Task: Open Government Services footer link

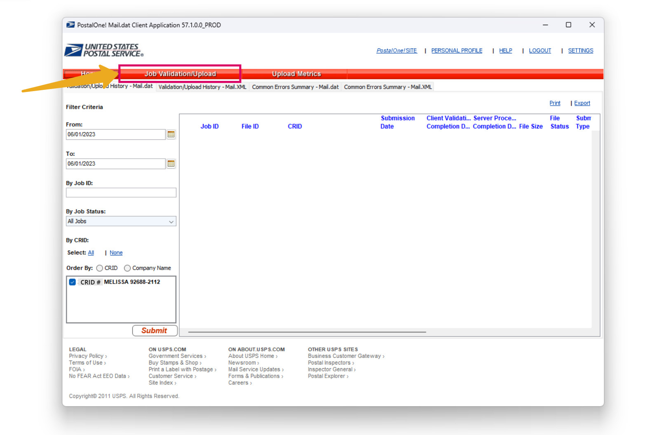Action: pos(177,356)
